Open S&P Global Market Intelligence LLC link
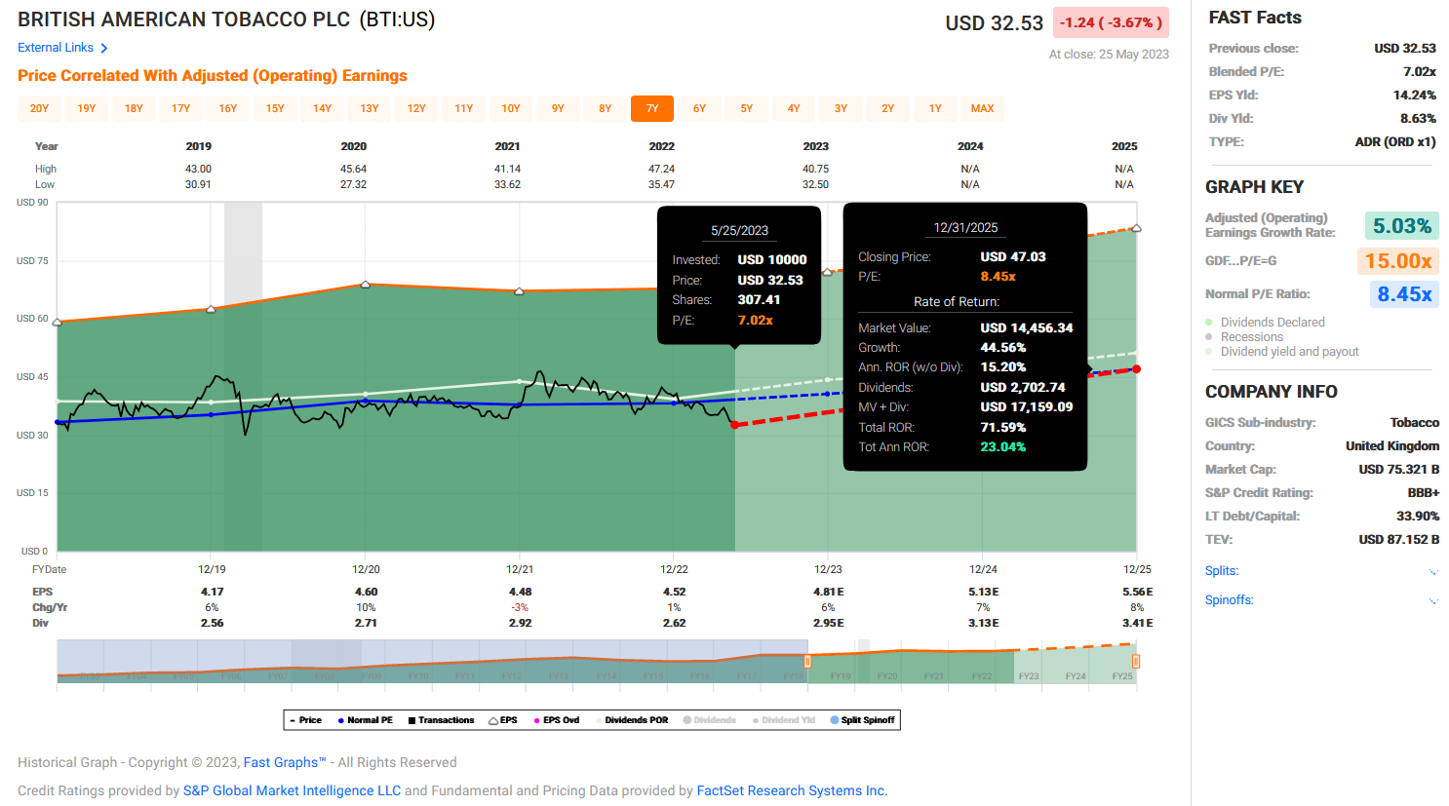 pyautogui.click(x=292, y=790)
